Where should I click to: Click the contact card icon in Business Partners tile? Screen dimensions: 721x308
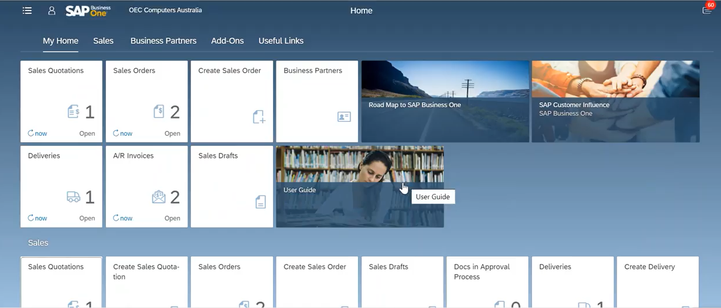(x=344, y=116)
